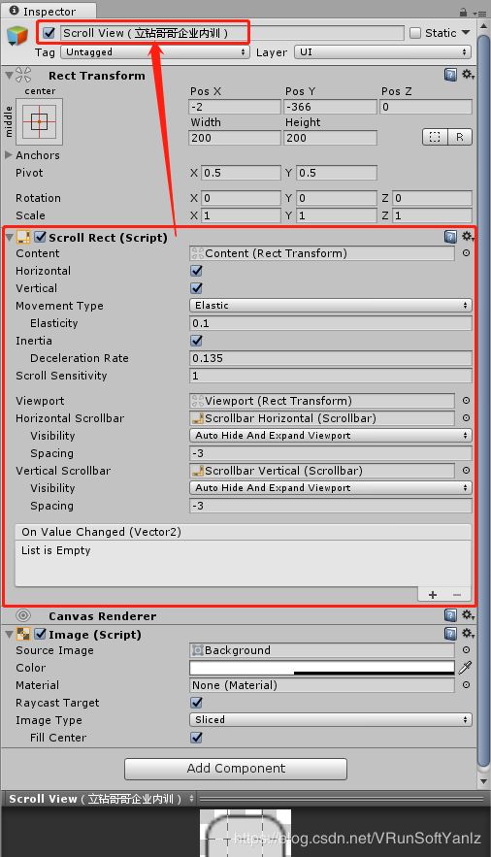The width and height of the screenshot is (491, 857).
Task: Click the Pos Y field
Action: point(331,107)
